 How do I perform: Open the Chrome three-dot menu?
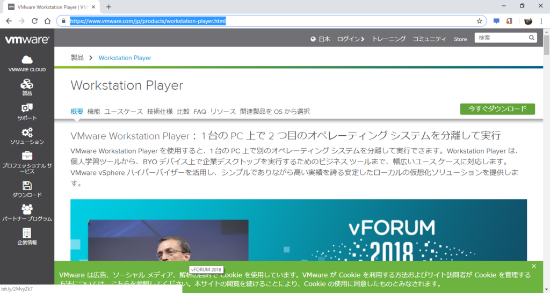tap(541, 21)
